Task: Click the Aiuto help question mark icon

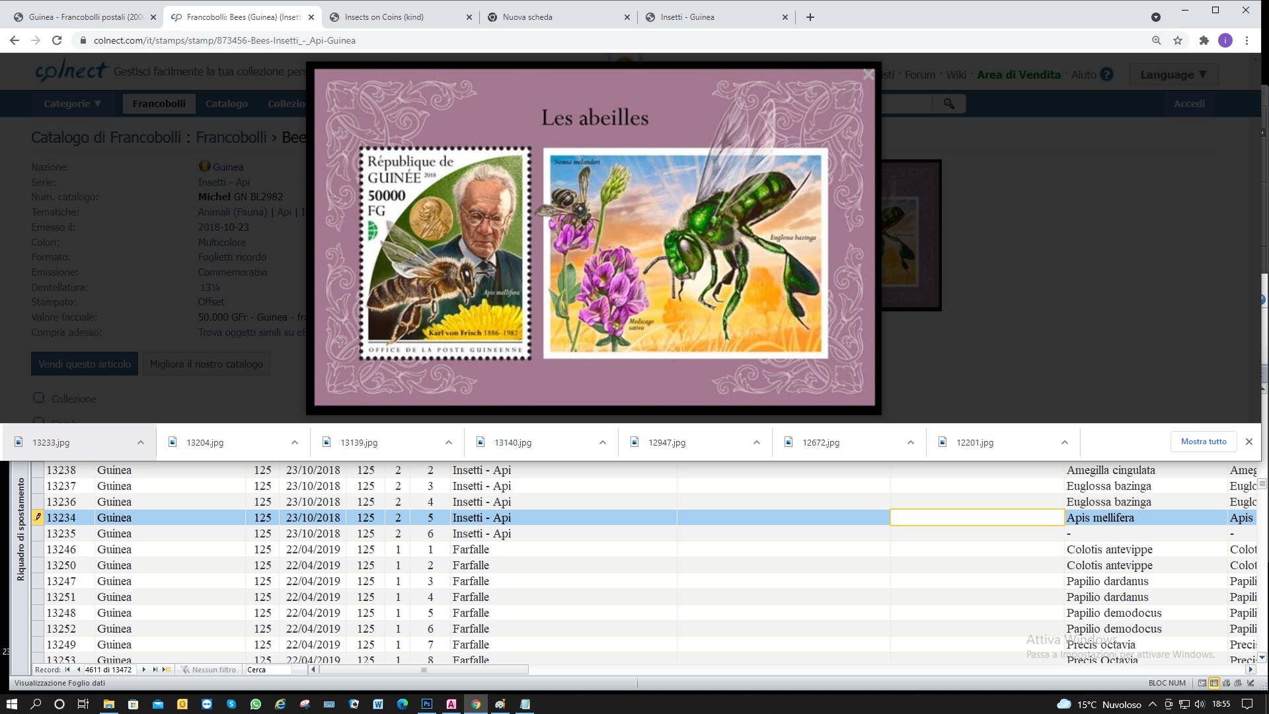Action: tap(1107, 75)
